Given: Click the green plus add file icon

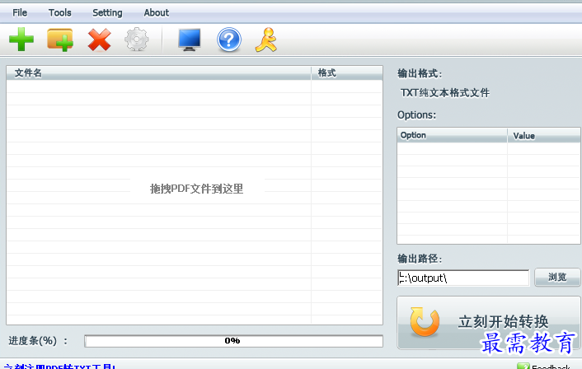Looking at the screenshot, I should [21, 40].
